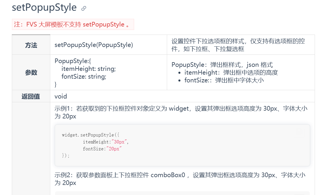The height and width of the screenshot is (195, 321).
Task: Click the red FVS note banner
Action: (x=73, y=24)
